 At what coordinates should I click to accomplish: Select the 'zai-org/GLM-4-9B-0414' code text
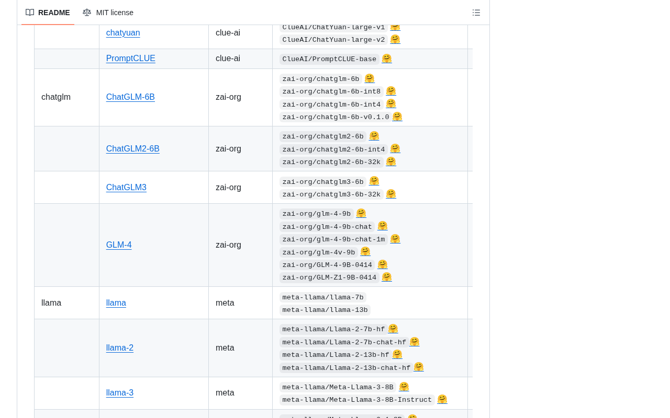click(327, 265)
